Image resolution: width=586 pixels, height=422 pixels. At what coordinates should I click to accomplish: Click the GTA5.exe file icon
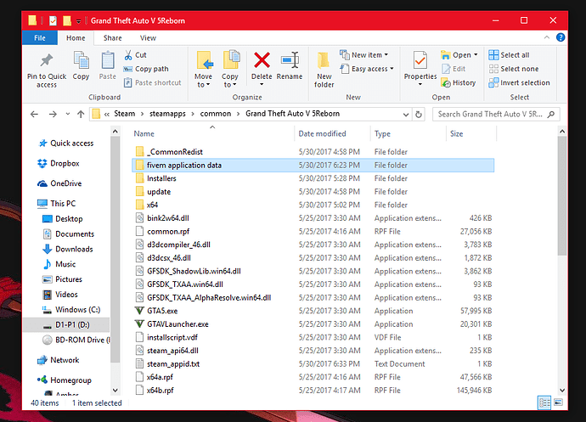140,311
